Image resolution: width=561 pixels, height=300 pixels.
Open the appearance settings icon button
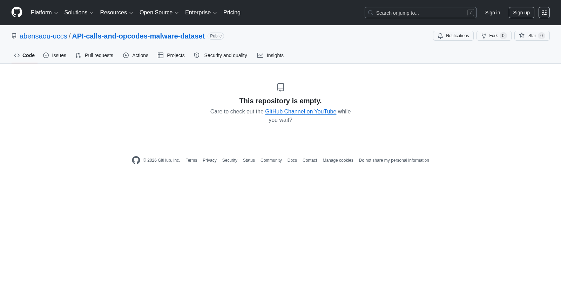[544, 13]
